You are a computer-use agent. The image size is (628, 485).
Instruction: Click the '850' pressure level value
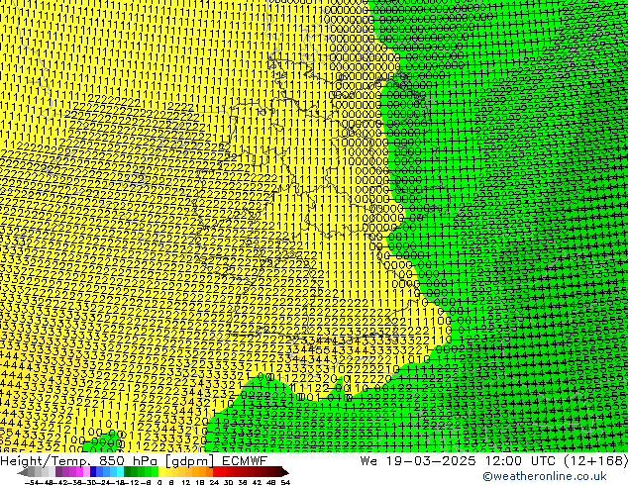point(111,461)
